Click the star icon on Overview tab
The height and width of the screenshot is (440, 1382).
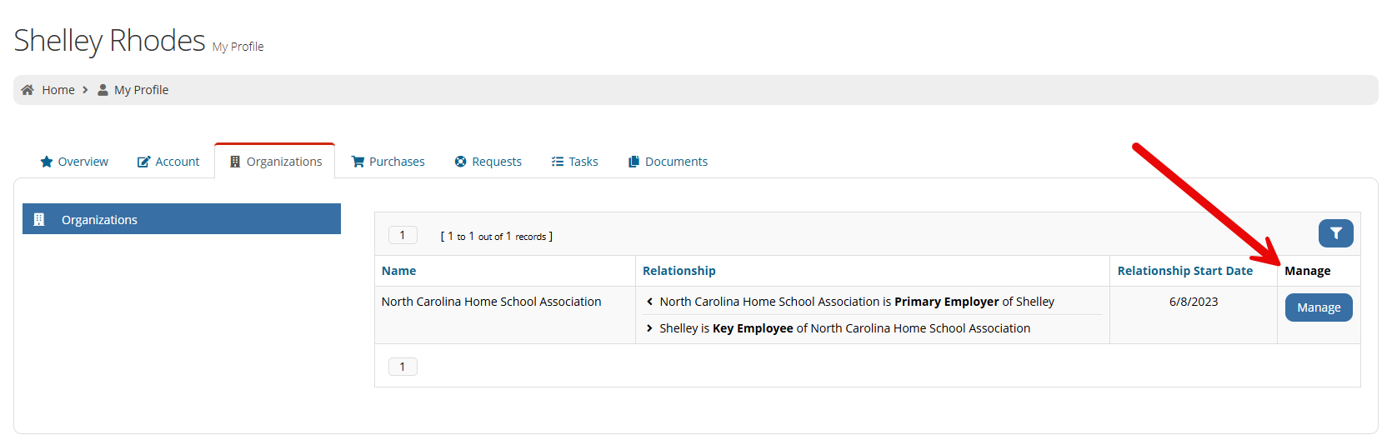[47, 162]
